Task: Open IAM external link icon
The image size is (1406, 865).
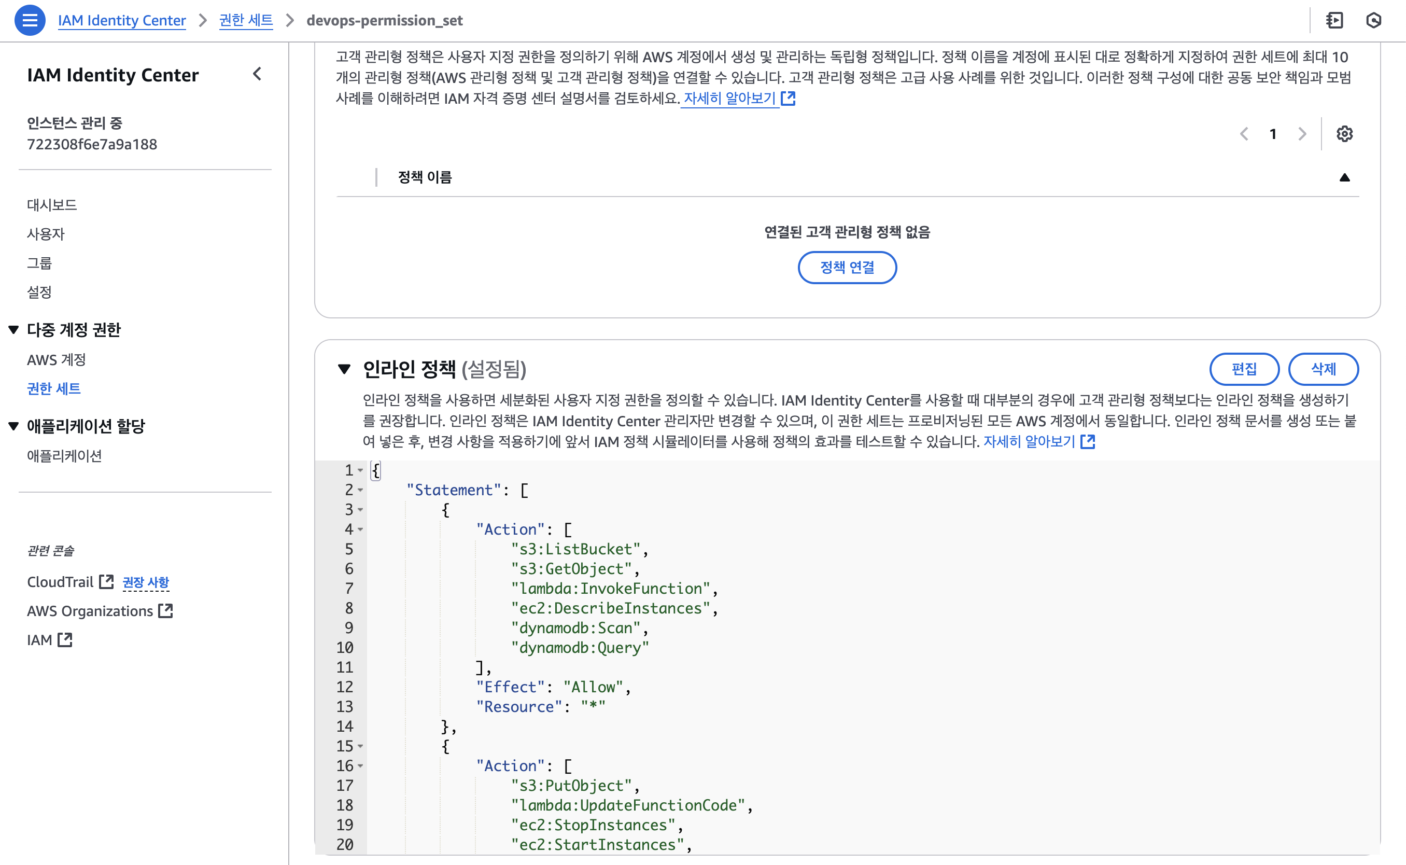Action: coord(65,639)
